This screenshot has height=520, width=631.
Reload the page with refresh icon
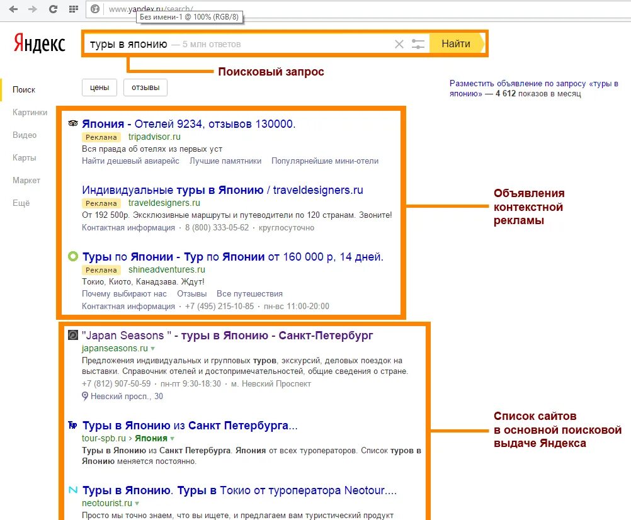pos(53,9)
